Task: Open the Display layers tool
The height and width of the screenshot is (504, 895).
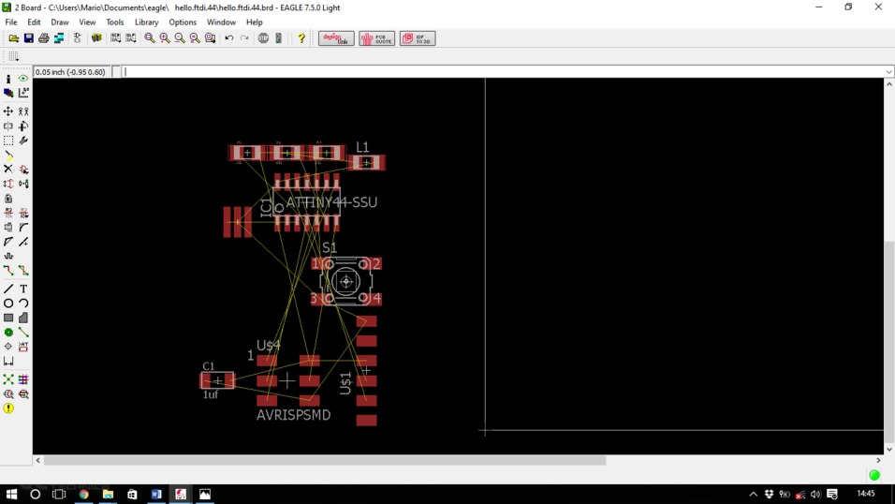Action: (8, 93)
